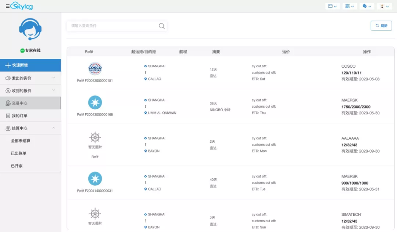Click the customer service headset avatar

tap(31, 29)
